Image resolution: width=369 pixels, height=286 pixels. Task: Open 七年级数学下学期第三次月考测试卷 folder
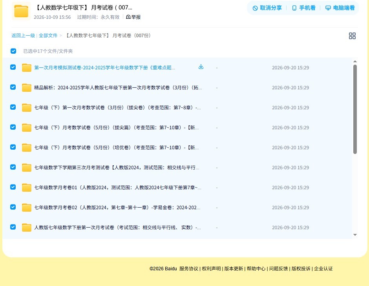pos(117,167)
